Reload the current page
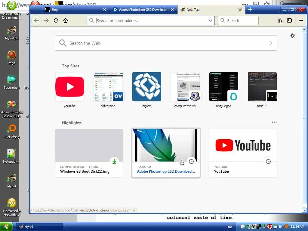 (x=56, y=20)
